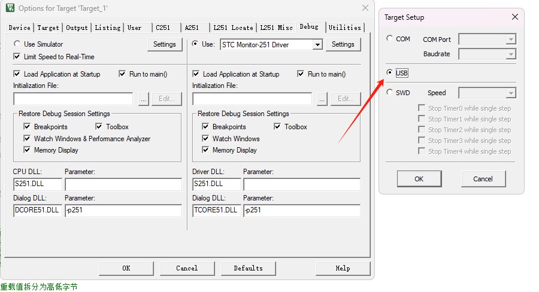539x292 pixels.
Task: Click the CPU DLL Parameter field
Action: pyautogui.click(x=123, y=184)
